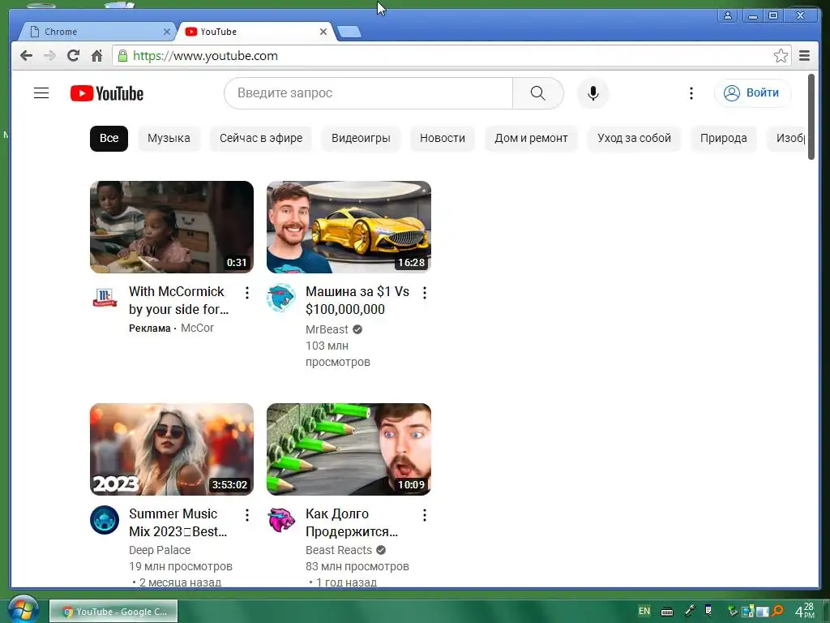
Task: Click the Chrome user profile icon
Action: coord(728,15)
